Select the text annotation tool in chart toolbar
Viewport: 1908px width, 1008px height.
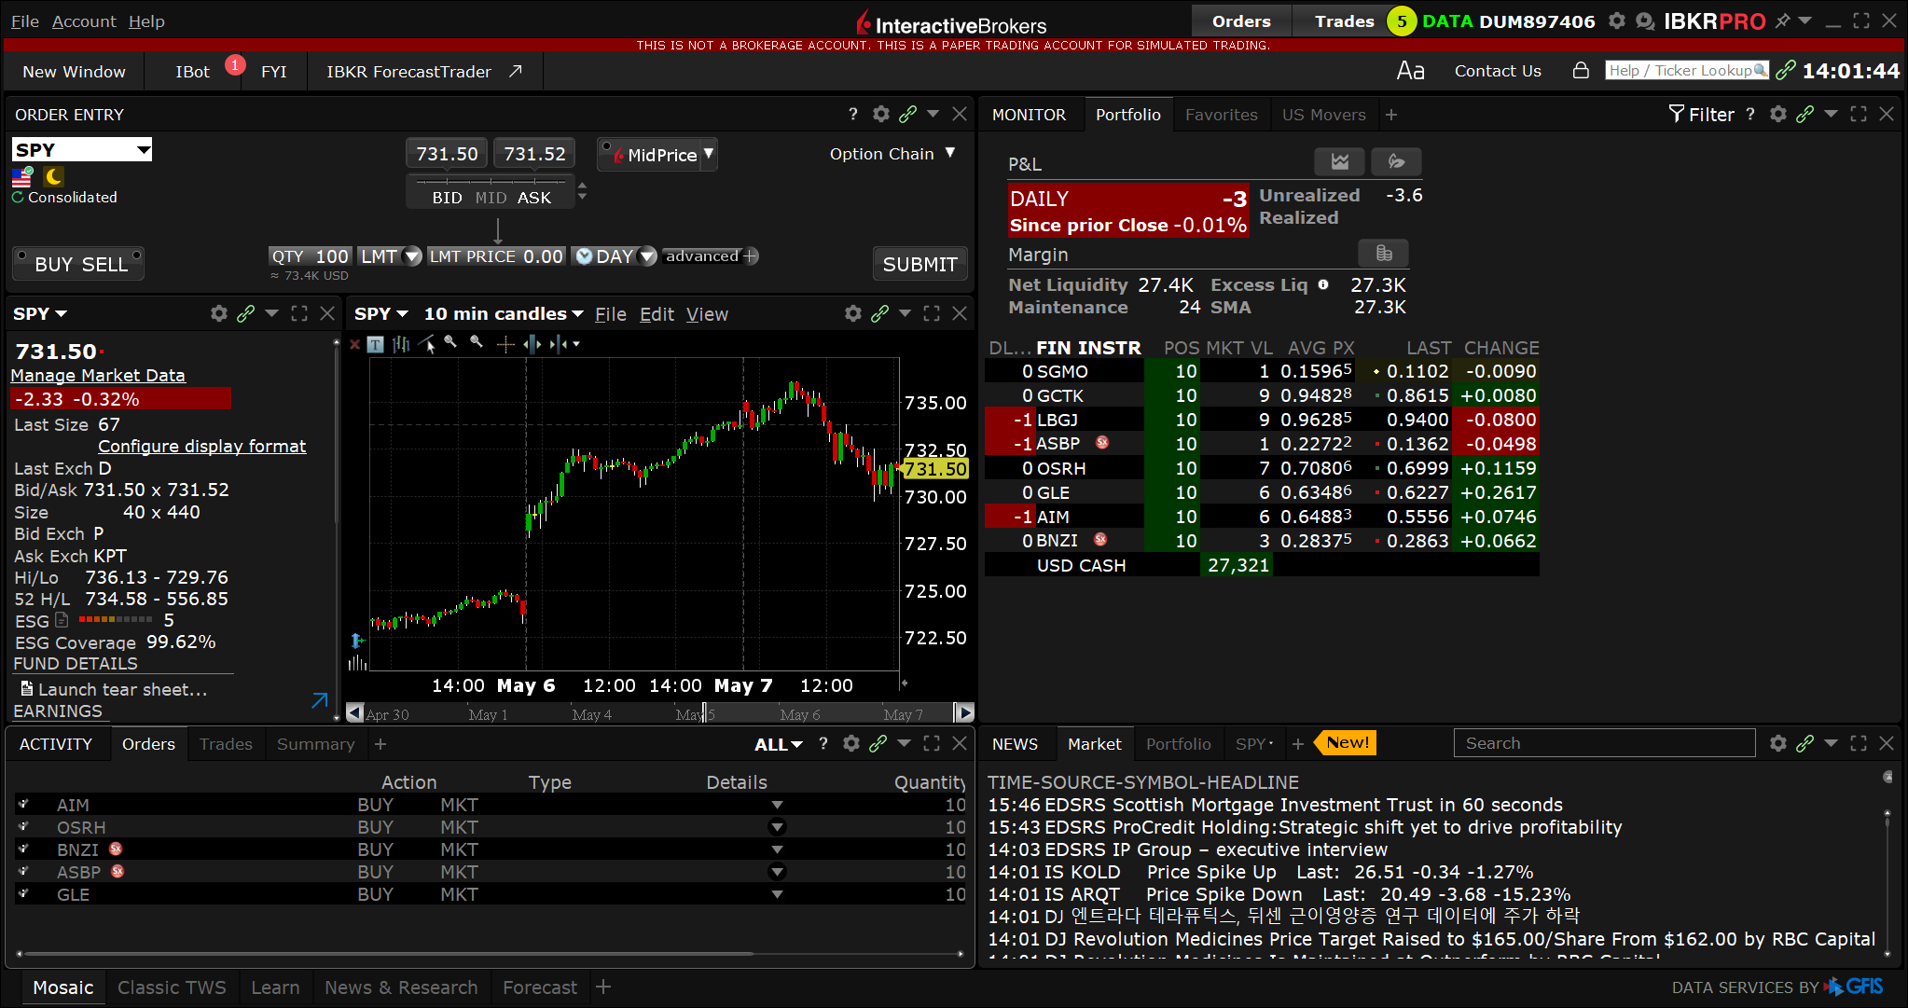click(375, 344)
